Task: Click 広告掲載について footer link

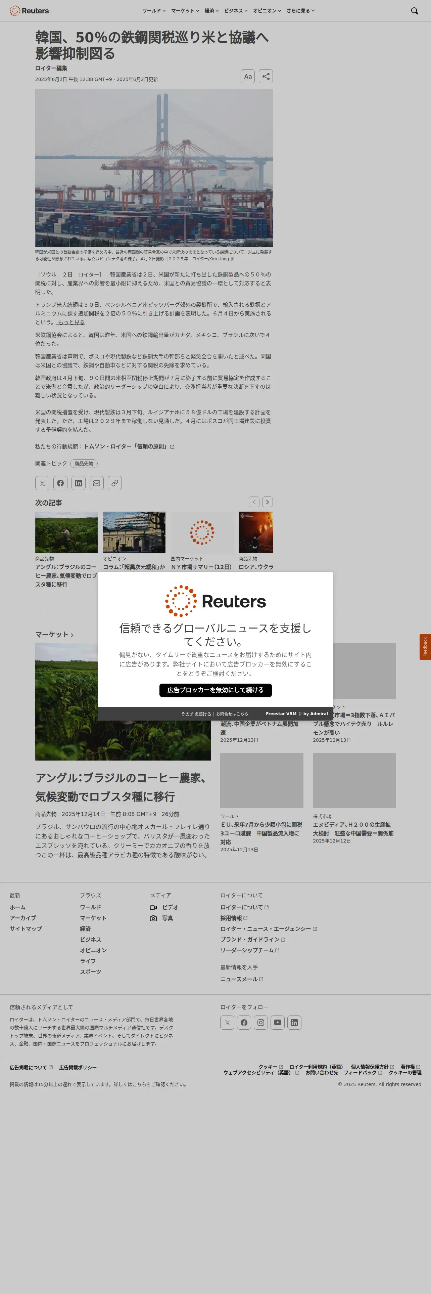Action: point(31,1068)
